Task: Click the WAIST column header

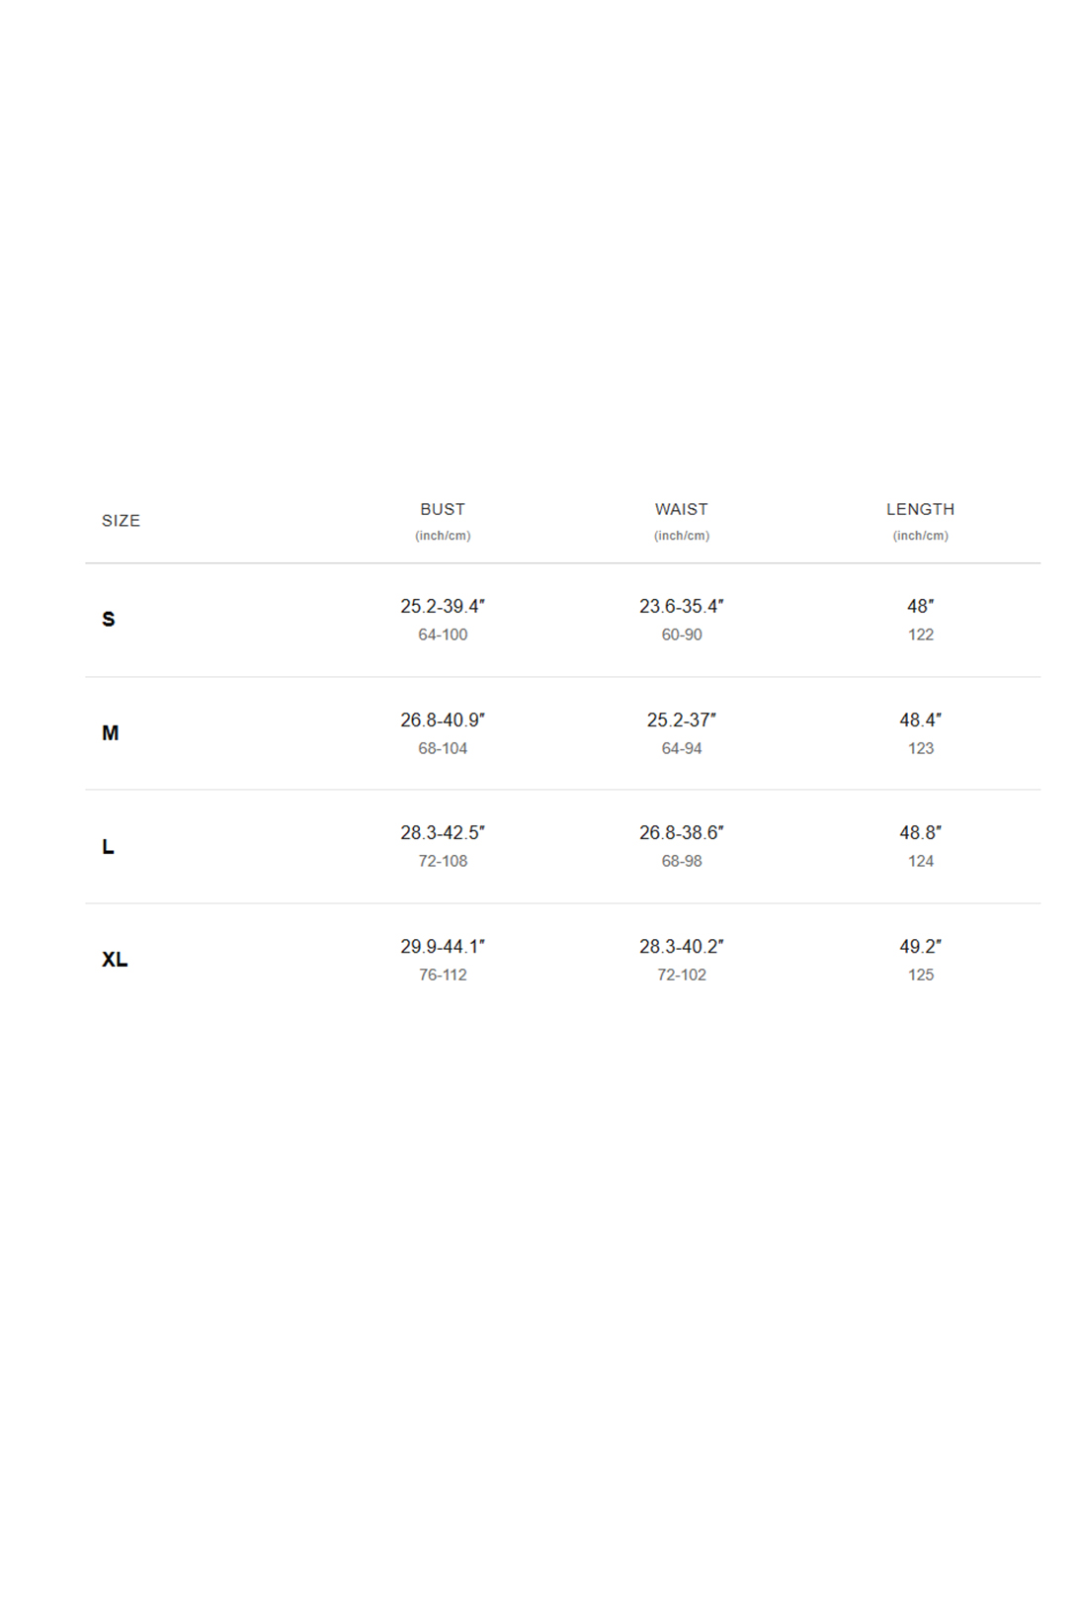Action: [x=682, y=509]
